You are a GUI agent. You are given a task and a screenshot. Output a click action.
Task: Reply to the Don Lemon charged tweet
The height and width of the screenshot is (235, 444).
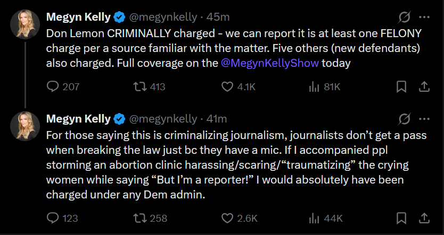(53, 86)
